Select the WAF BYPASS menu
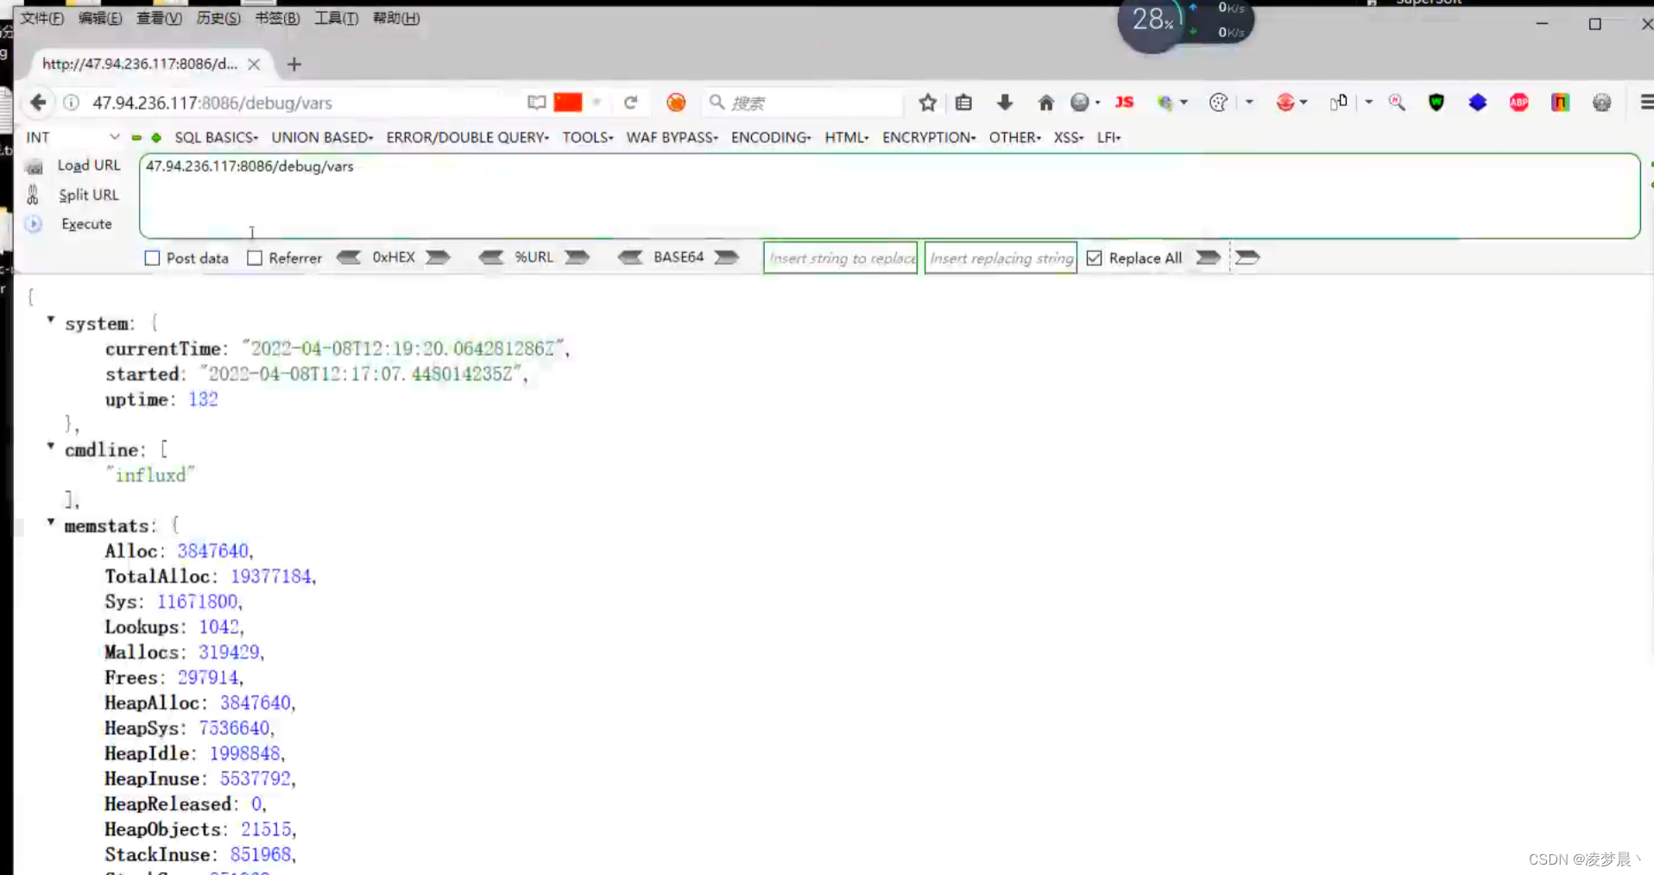Viewport: 1654px width, 875px height. pyautogui.click(x=671, y=137)
